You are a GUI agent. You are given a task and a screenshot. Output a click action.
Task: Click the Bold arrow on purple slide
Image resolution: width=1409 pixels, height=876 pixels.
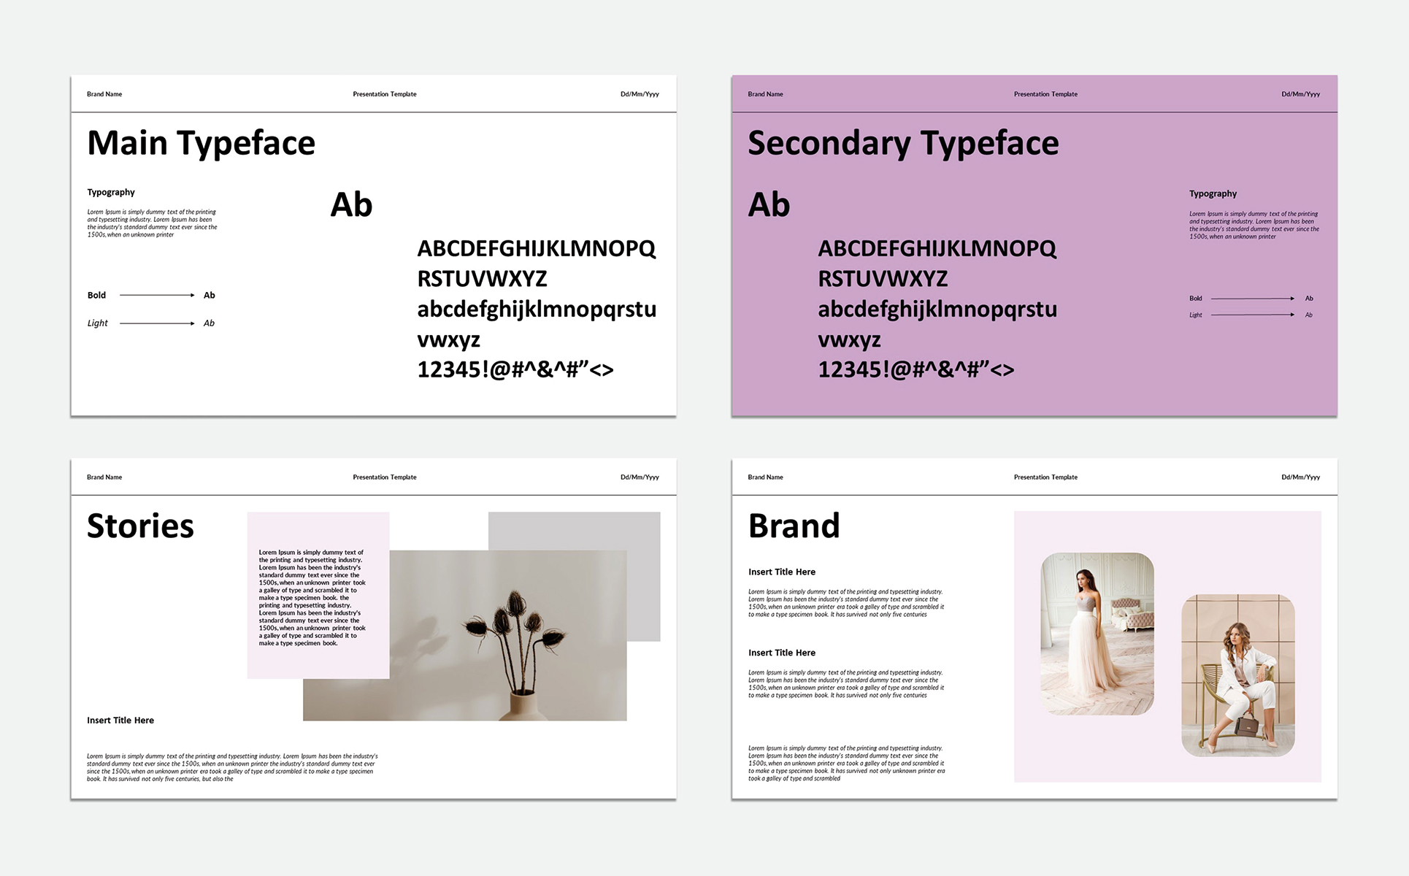click(1252, 299)
